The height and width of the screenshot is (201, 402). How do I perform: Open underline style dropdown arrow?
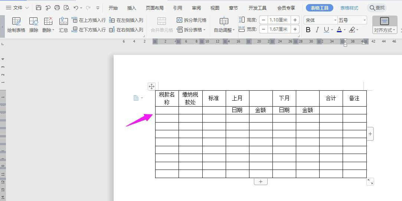pyautogui.click(x=332, y=30)
